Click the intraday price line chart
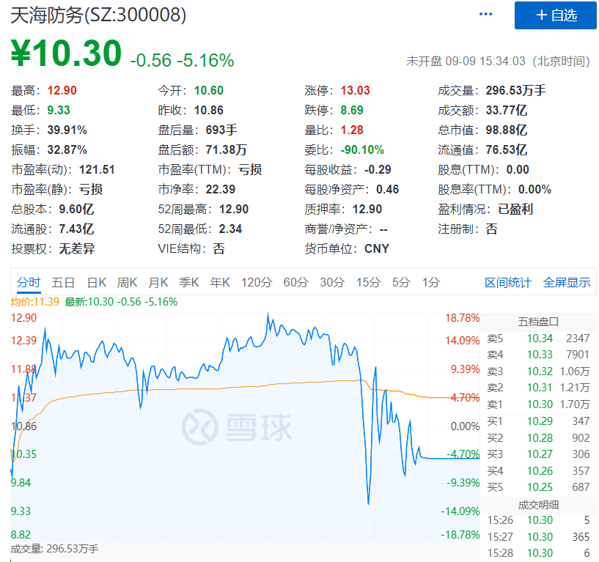 coord(244,427)
